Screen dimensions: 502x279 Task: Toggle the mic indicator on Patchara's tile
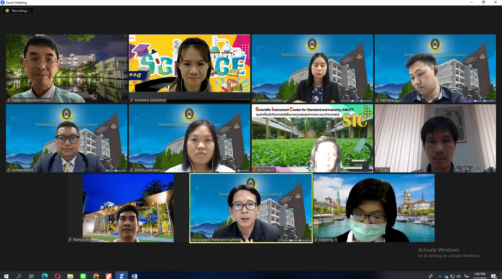[377, 100]
